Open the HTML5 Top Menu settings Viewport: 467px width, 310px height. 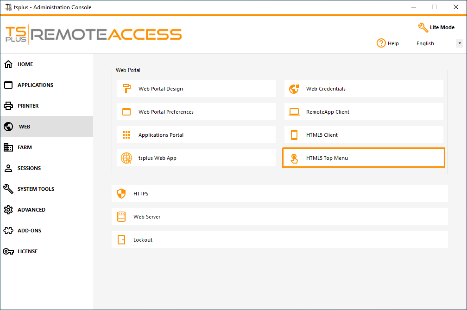click(363, 158)
